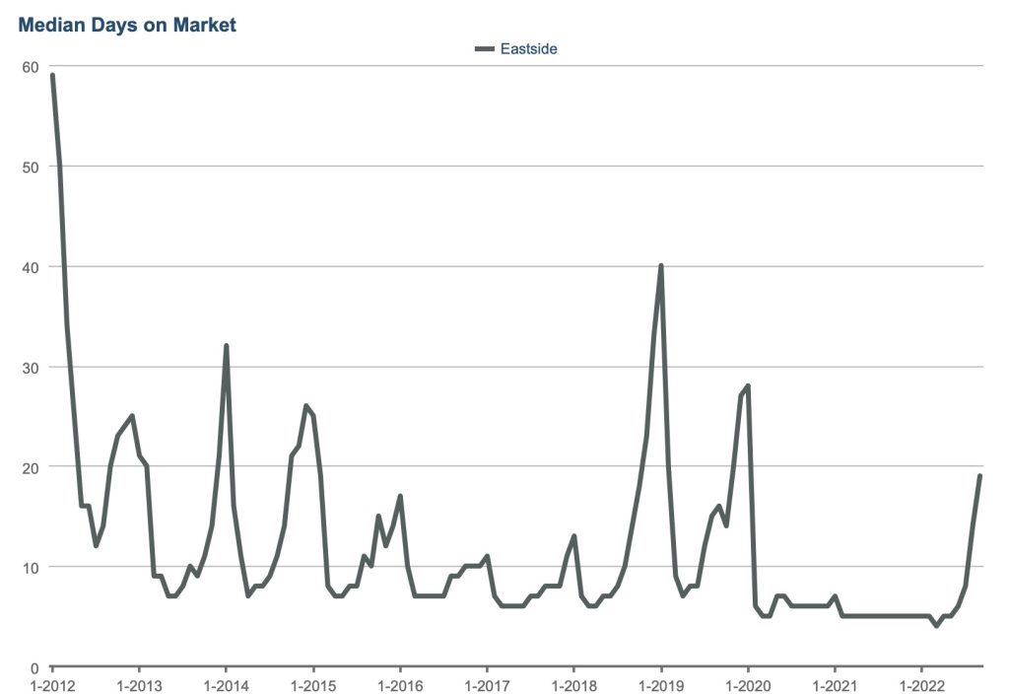
Task: Click the Median Days on Market title
Action: click(127, 26)
